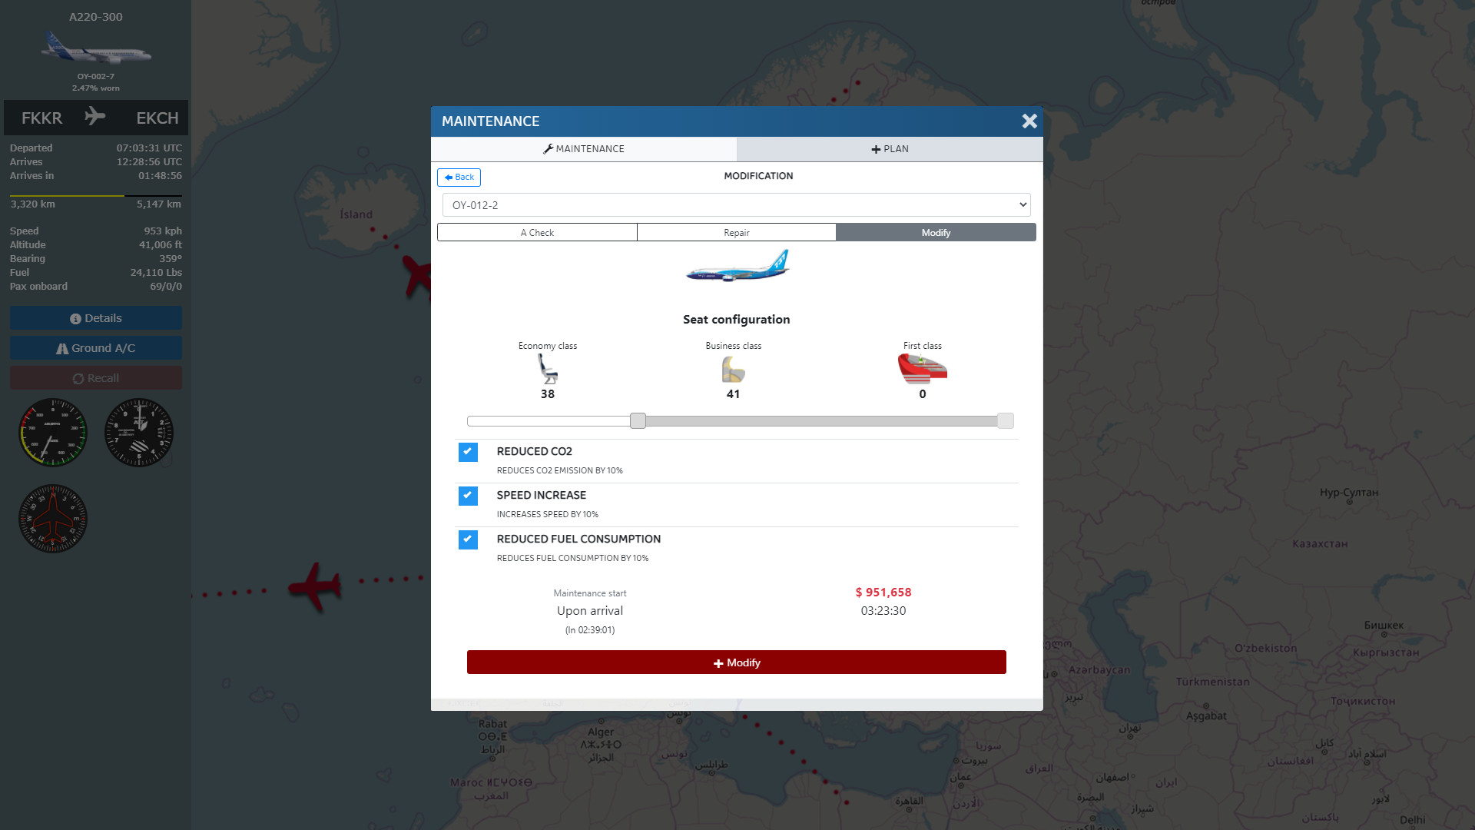Toggle the Reduced CO2 checkbox off

(467, 452)
